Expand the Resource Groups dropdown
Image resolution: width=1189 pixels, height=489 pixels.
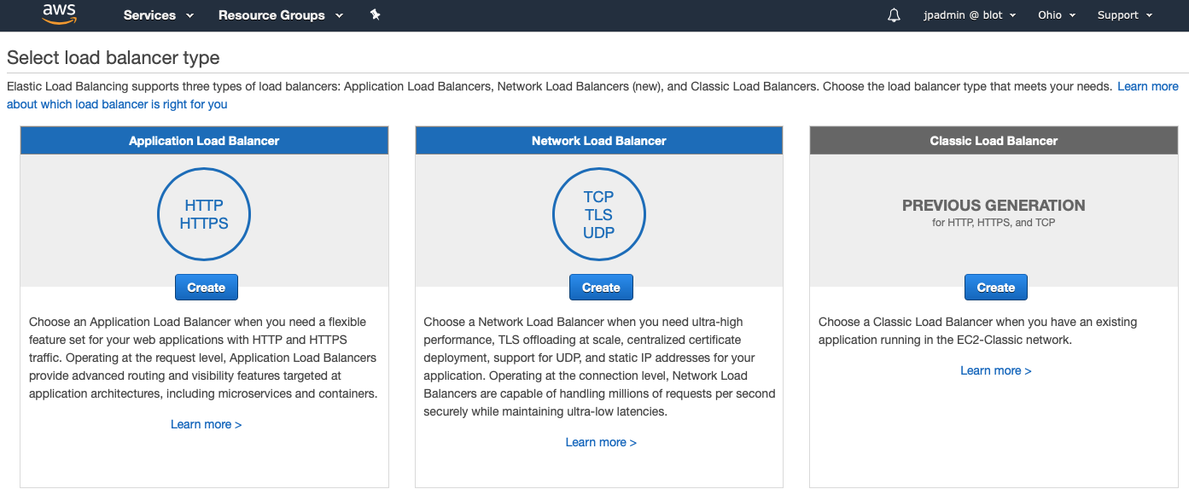[281, 15]
